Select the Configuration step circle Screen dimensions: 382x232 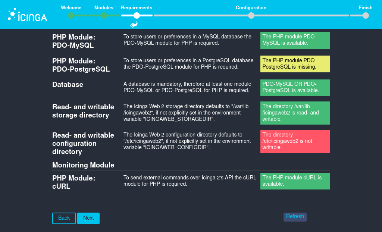pyautogui.click(x=251, y=16)
